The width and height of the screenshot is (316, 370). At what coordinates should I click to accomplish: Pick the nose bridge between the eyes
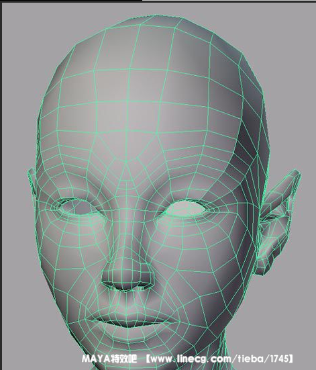tap(127, 201)
